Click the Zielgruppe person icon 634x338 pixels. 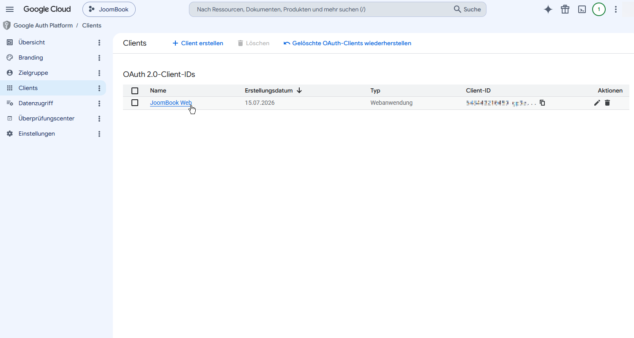coord(10,73)
